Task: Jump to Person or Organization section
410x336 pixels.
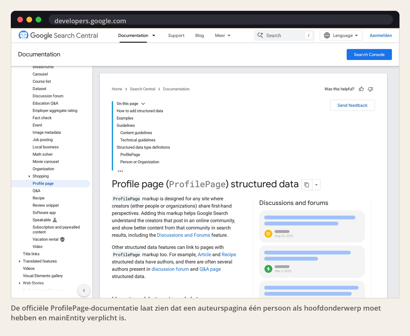Action: 140,162
